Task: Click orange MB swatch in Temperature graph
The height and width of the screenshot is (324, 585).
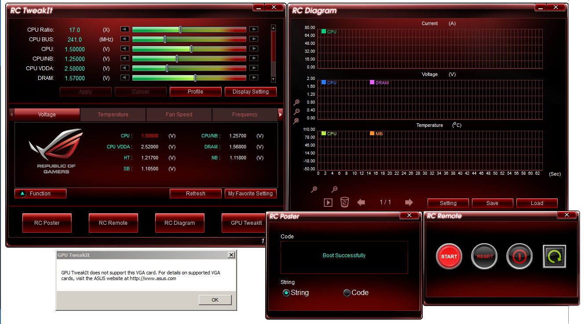Action: click(x=372, y=133)
